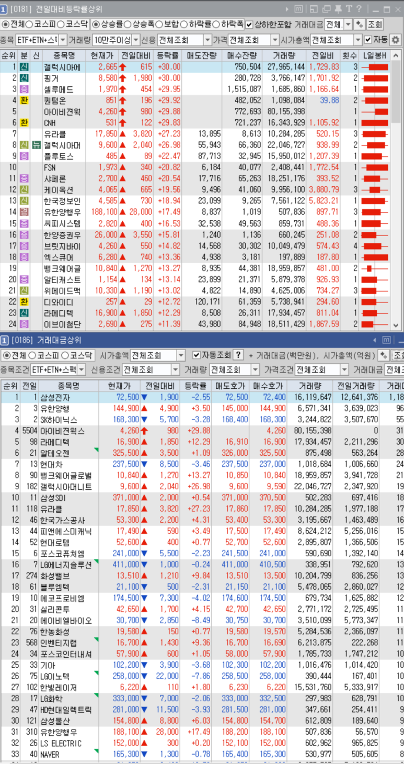Open 삼성전자 stock row in 0186

202,397
